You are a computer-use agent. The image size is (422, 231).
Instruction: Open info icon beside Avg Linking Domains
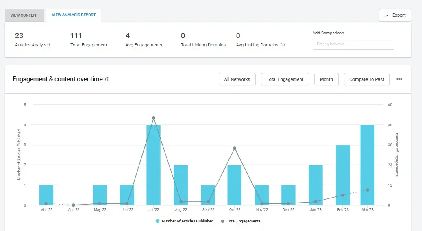(283, 45)
